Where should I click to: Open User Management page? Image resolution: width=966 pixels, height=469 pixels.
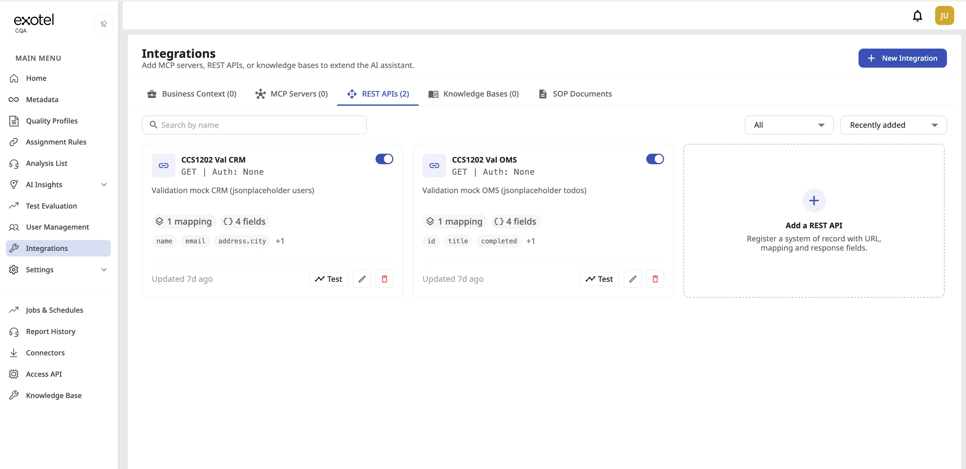point(58,227)
